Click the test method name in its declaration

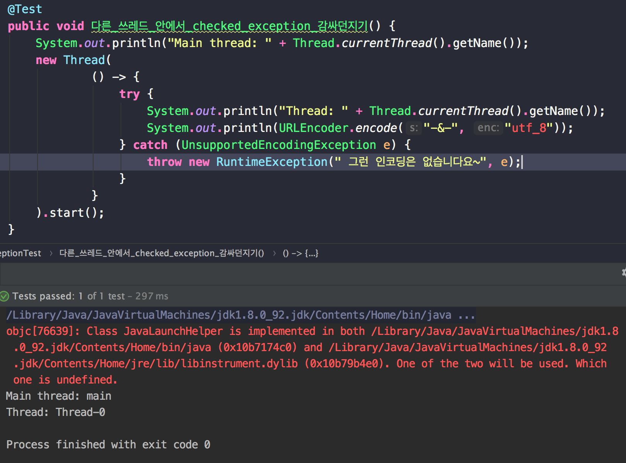click(230, 26)
